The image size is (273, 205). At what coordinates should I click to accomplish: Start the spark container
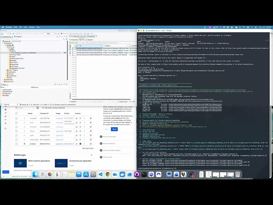click(81, 135)
